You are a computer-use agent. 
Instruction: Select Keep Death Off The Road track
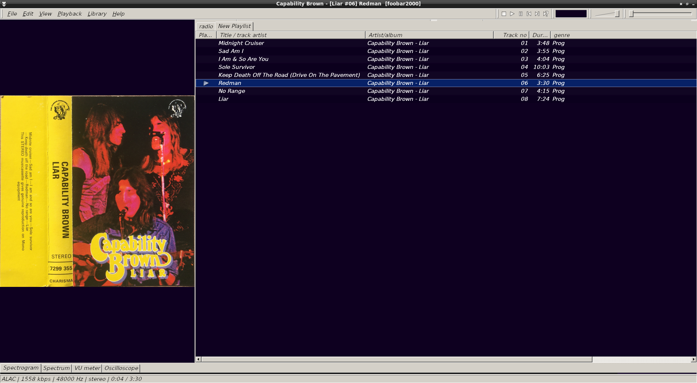click(446, 75)
